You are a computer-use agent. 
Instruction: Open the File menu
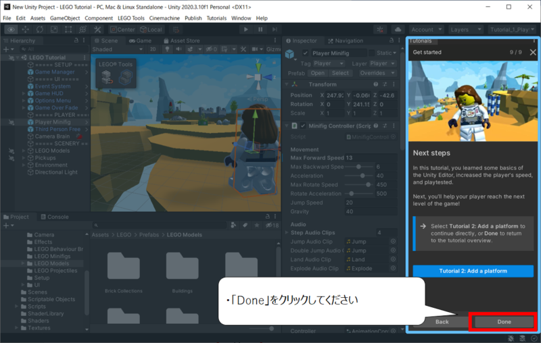click(x=7, y=18)
